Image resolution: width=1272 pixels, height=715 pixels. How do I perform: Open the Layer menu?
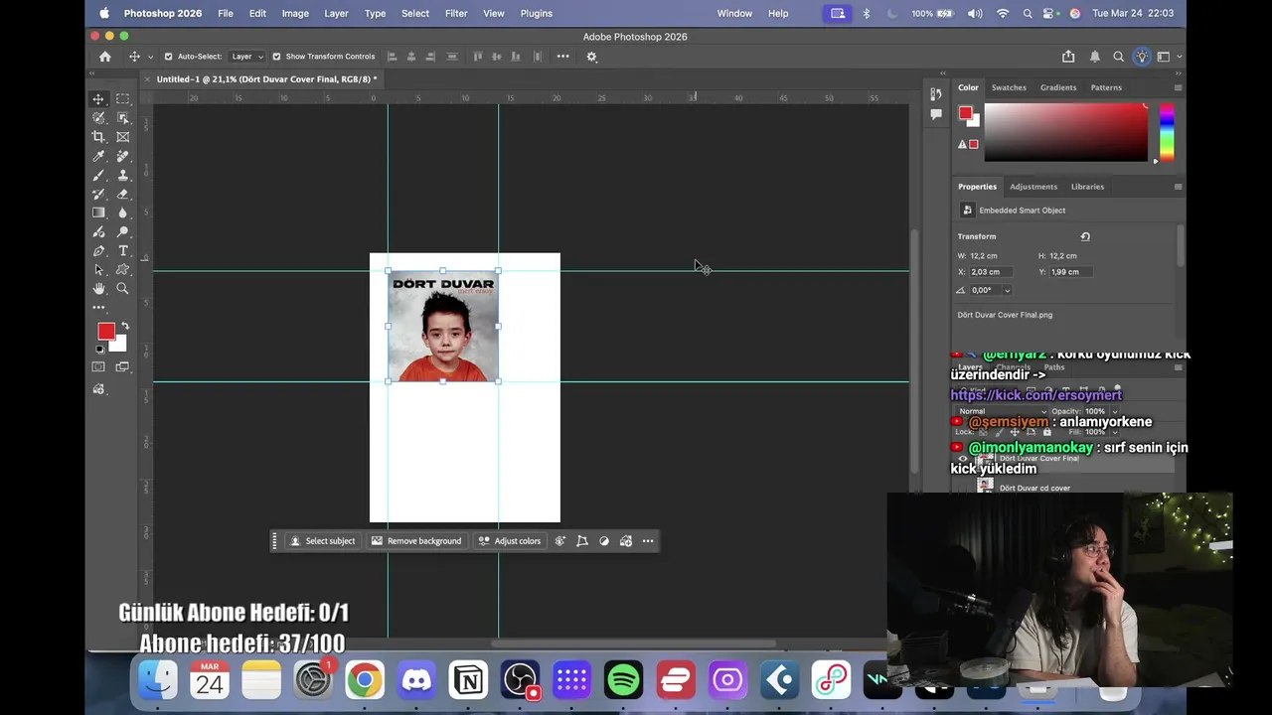[x=336, y=13]
